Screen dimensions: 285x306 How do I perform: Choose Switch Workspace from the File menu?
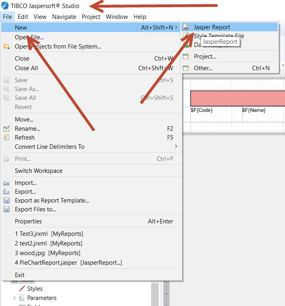38,171
